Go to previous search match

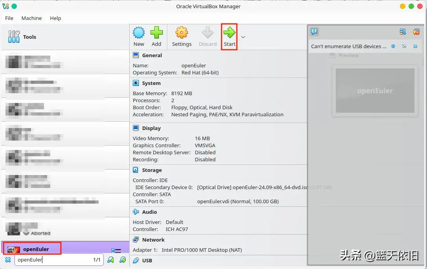(x=110, y=260)
